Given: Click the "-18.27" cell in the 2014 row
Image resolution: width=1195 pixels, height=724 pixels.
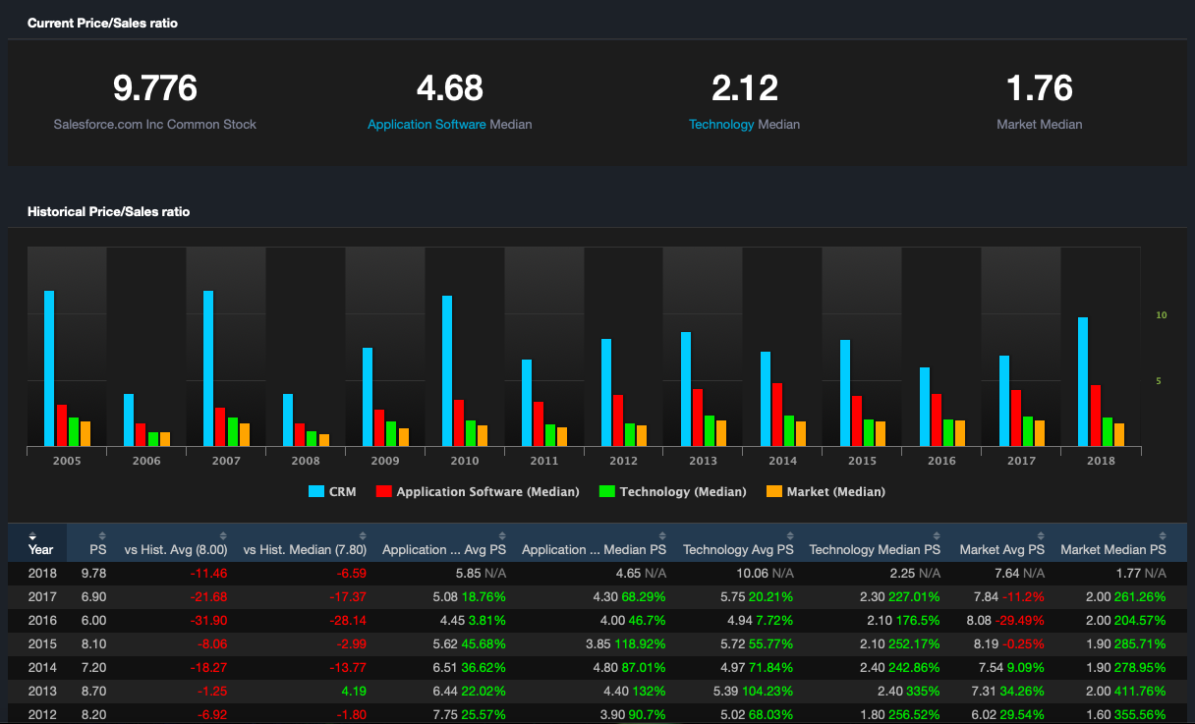Looking at the screenshot, I should [209, 667].
